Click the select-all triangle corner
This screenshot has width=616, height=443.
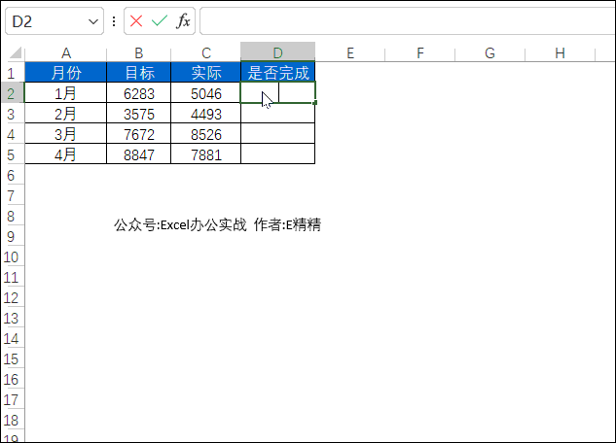pyautogui.click(x=15, y=52)
